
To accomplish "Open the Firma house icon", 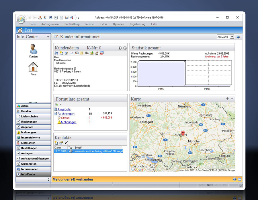I will 33,67.
